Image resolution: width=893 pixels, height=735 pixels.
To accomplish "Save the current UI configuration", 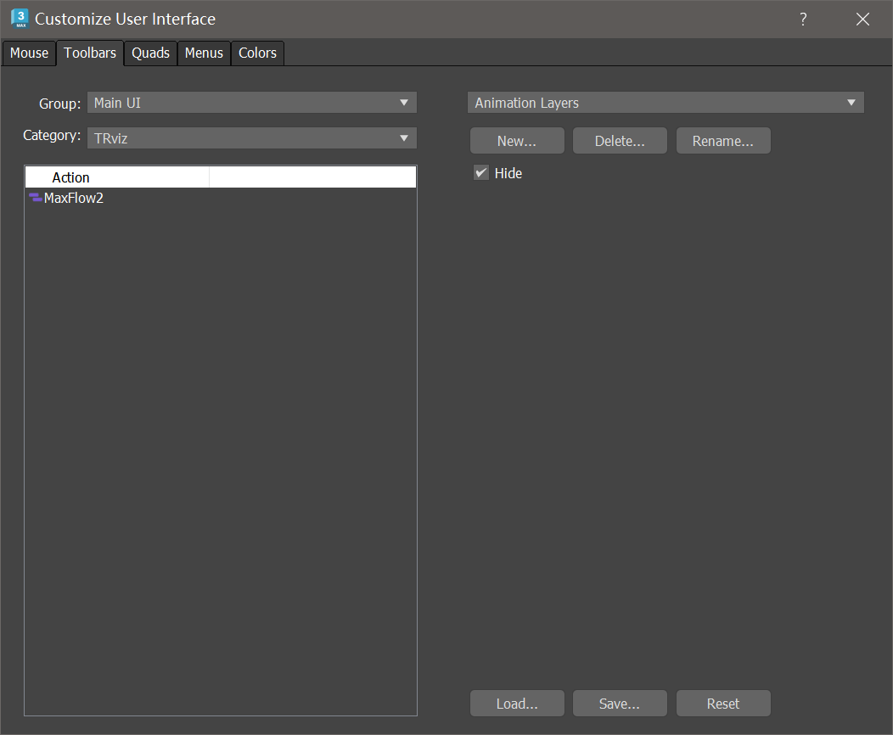I will 620,703.
